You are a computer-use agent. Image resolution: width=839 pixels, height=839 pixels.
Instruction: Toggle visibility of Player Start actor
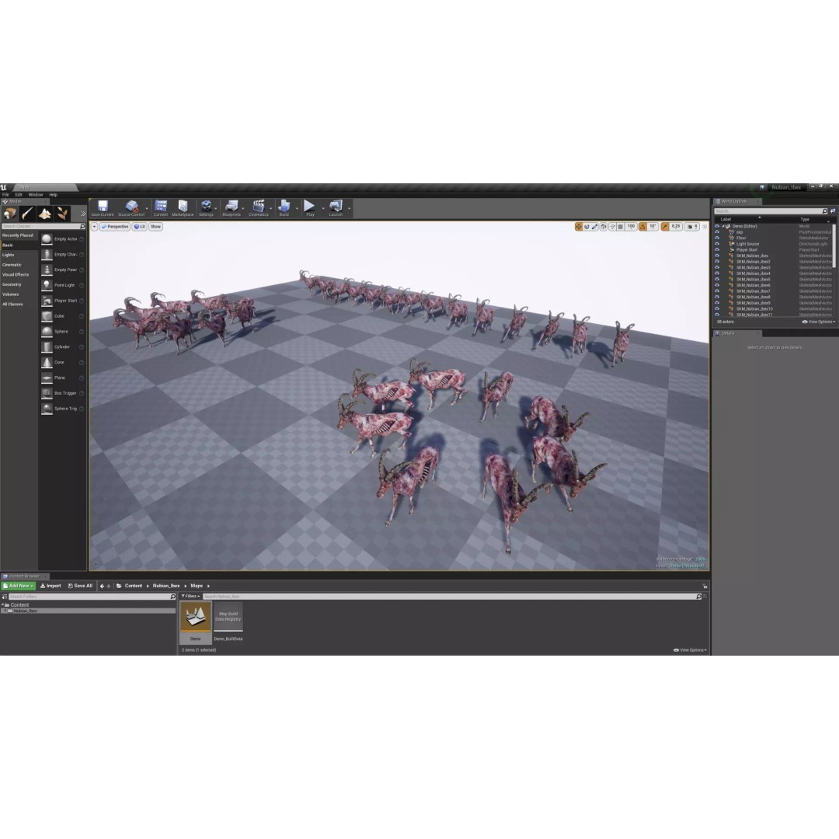717,250
